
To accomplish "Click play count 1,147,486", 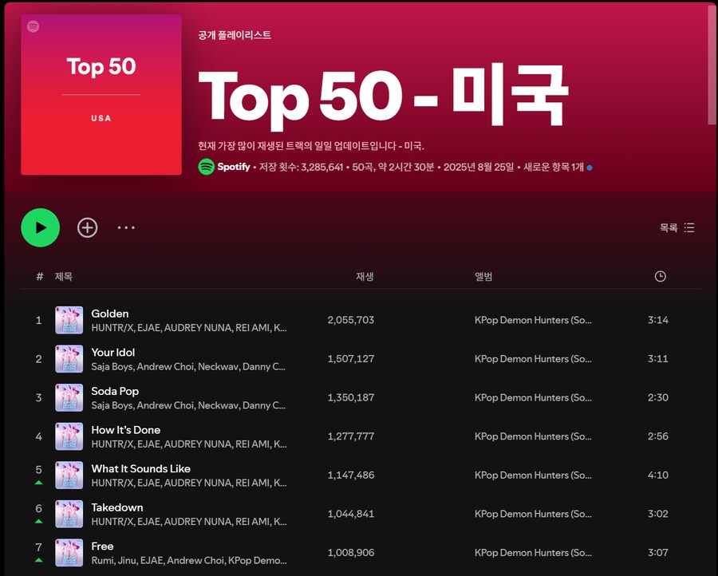I will [351, 475].
